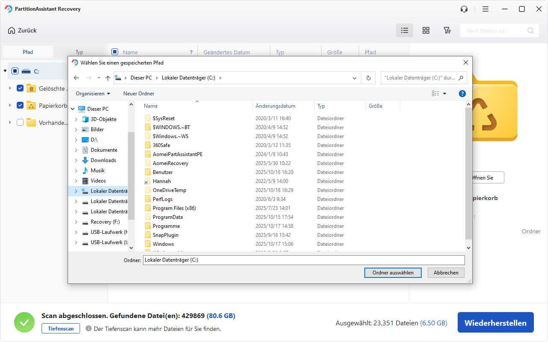The height and width of the screenshot is (342, 548).
Task: Click the dialog search field
Action: pyautogui.click(x=424, y=78)
